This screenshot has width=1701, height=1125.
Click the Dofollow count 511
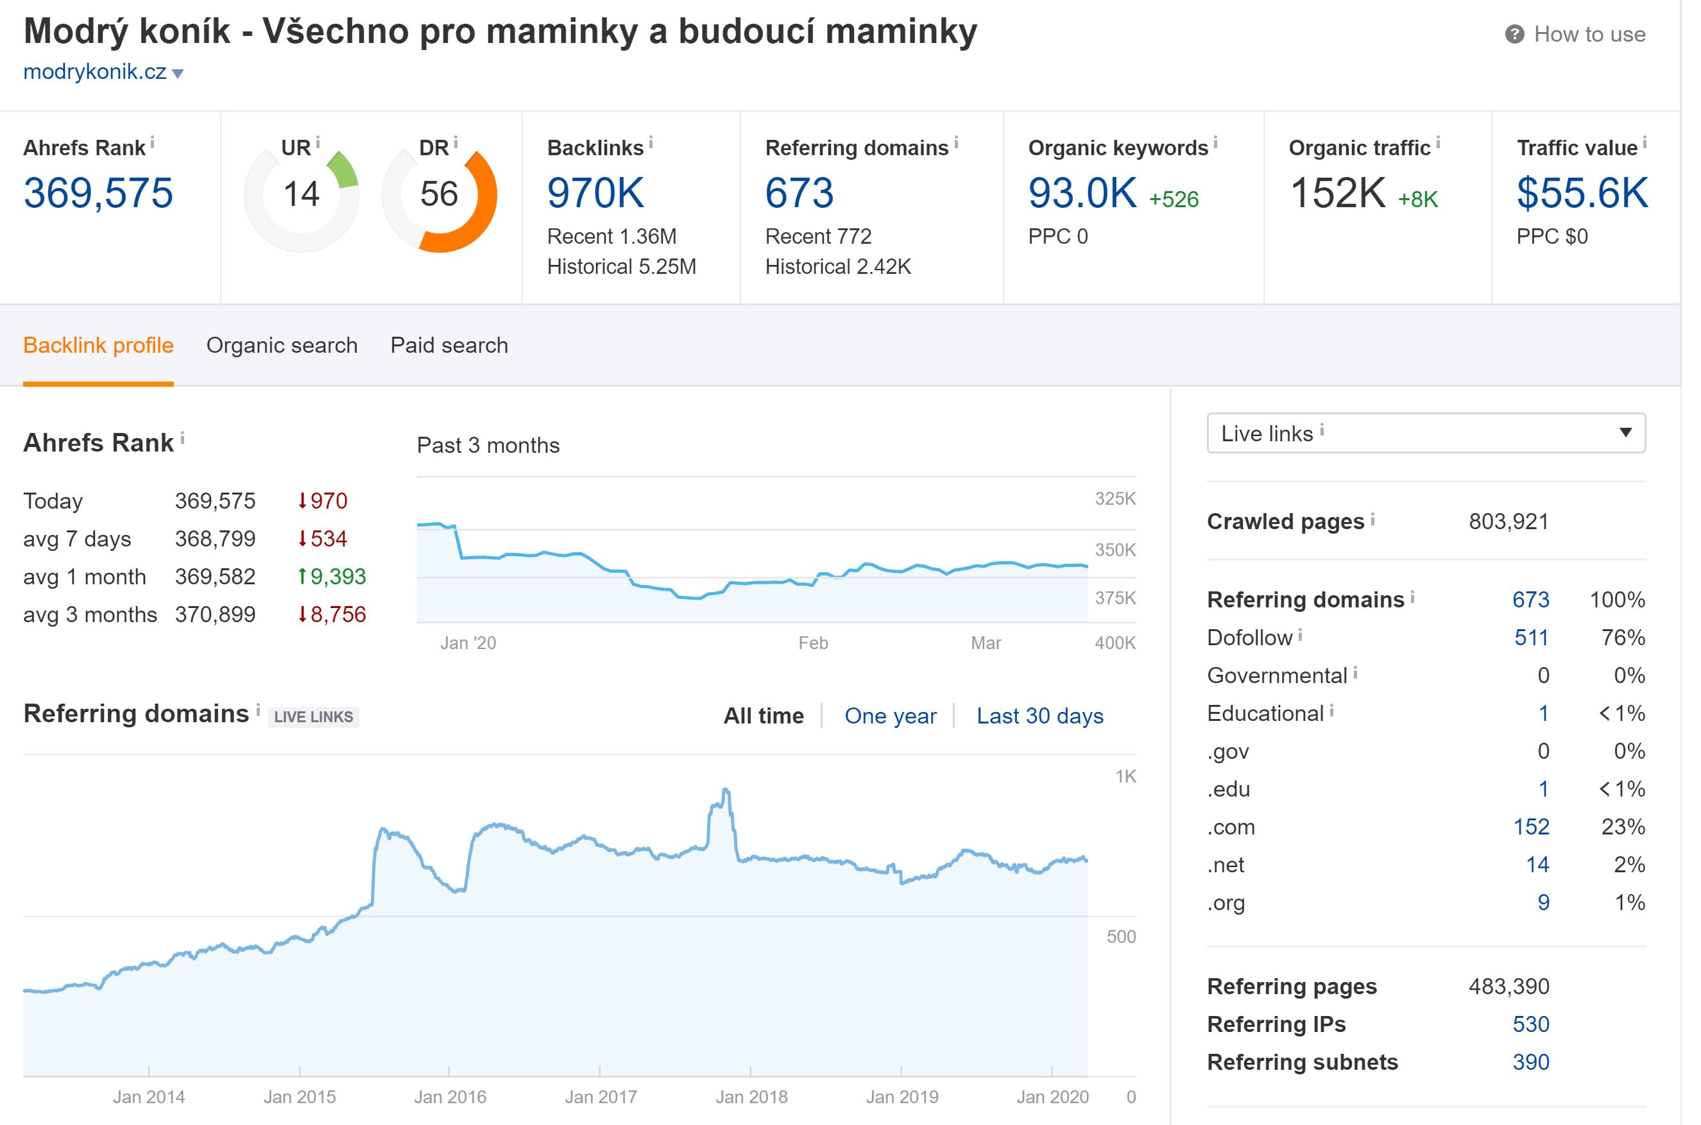click(x=1531, y=638)
